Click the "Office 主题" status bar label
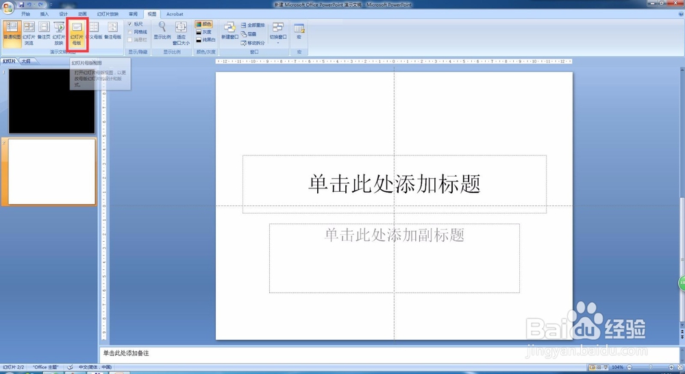The height and width of the screenshot is (374, 685). tap(45, 367)
